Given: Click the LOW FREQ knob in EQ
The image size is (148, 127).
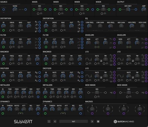Looking at the screenshot, I should pyautogui.click(x=89, y=26).
